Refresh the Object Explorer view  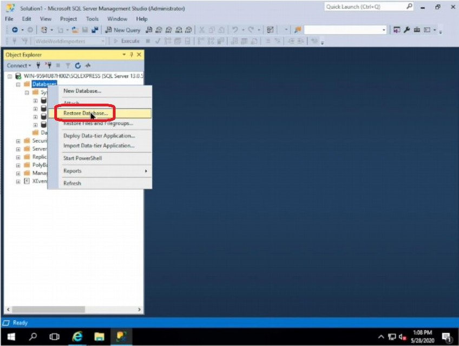pos(78,65)
